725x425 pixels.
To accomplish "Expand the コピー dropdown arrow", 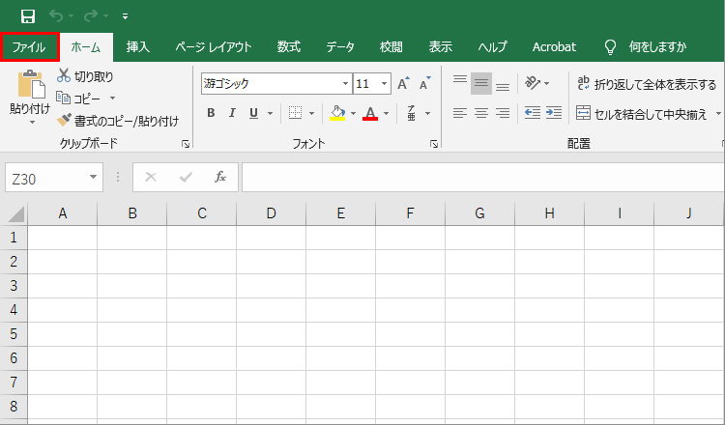I will click(112, 98).
